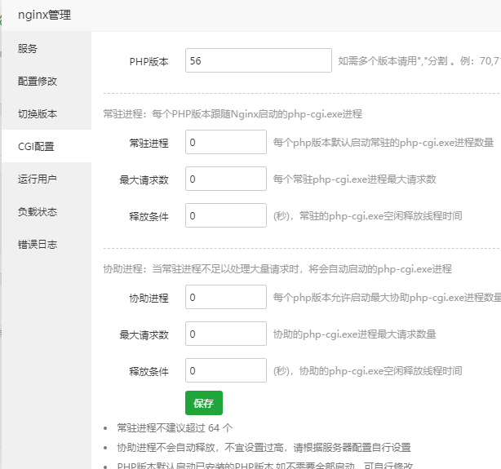Click the 常驻进程 section description heading

[x=233, y=113]
